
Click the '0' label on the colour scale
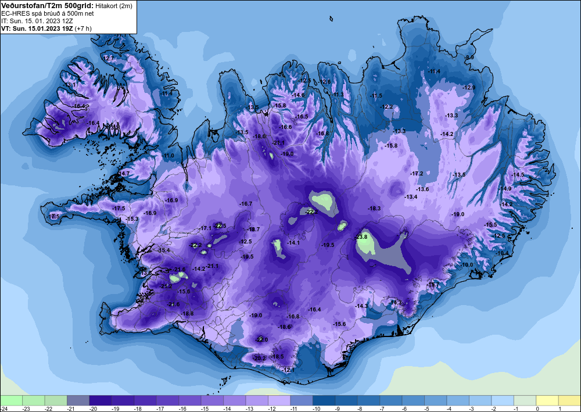(x=537, y=409)
